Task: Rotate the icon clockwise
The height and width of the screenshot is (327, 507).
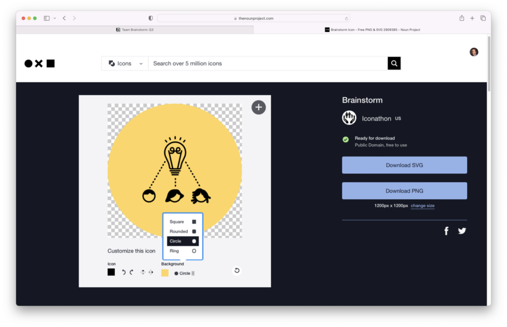Action: pos(132,272)
